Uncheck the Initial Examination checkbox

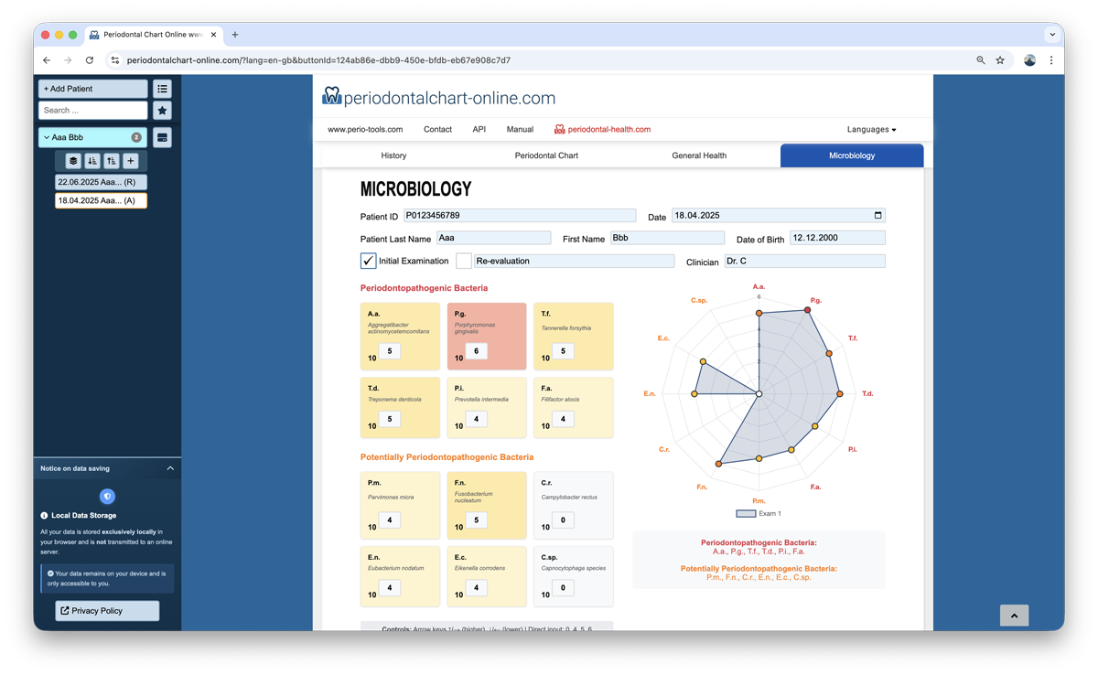369,261
